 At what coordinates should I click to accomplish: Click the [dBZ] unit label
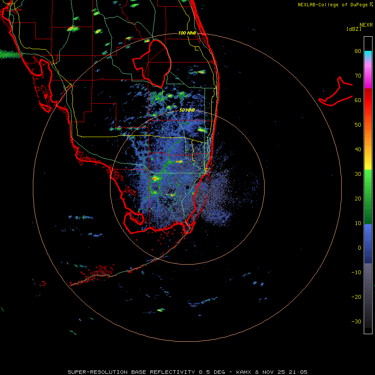[x=354, y=29]
